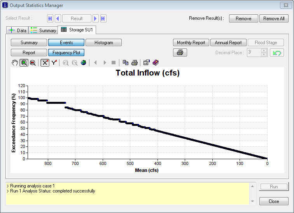Screen dimensions: 294x213
Task: Click the Exceedance Frequency (%) axis label
Action: pyautogui.click(x=14, y=123)
